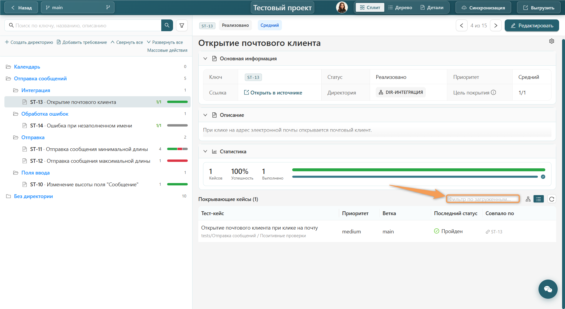Switch to the Сплит view tab
Viewport: 565px width, 309px height.
(370, 8)
